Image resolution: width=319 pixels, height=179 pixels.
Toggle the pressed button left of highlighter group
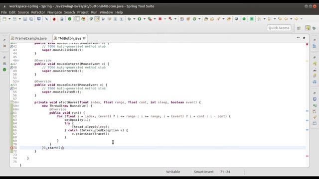click(77, 19)
